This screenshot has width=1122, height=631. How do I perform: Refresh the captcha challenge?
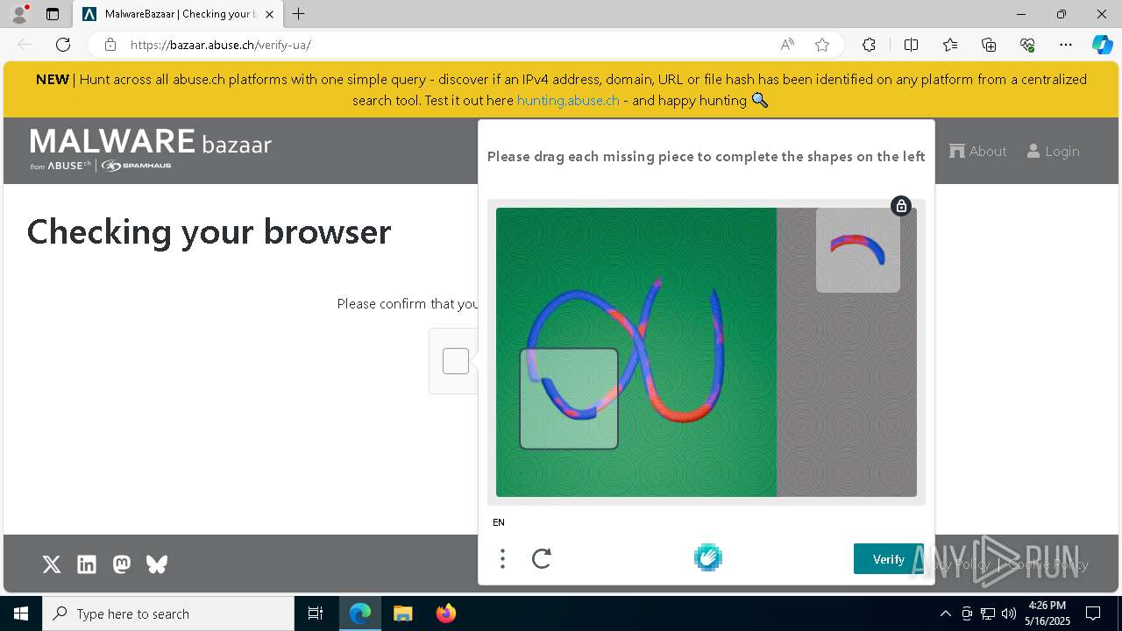pyautogui.click(x=542, y=558)
